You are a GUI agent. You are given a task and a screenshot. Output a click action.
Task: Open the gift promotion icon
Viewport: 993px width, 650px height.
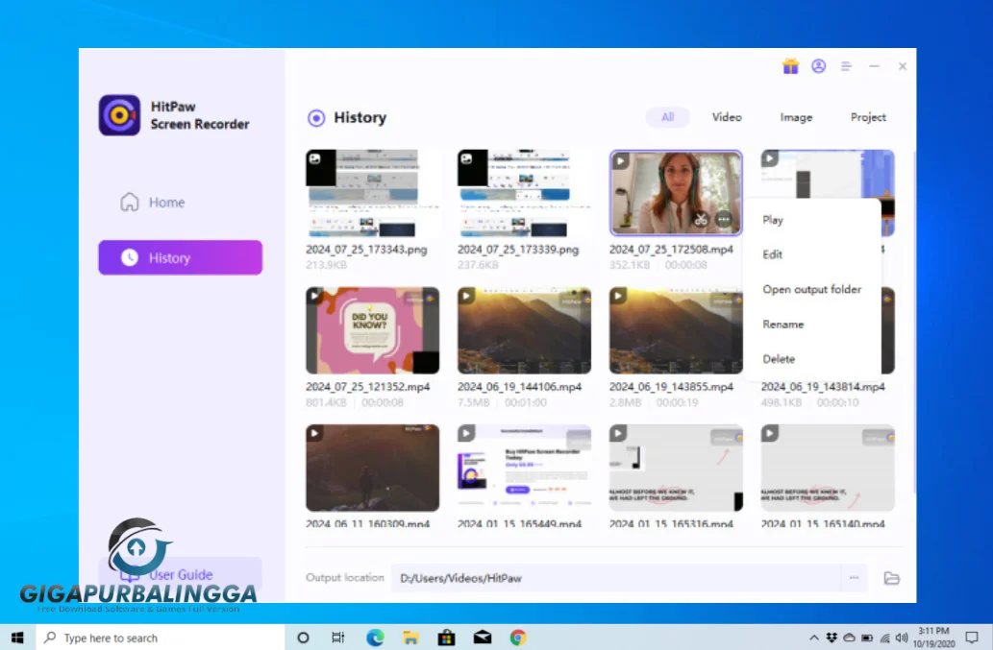click(790, 66)
